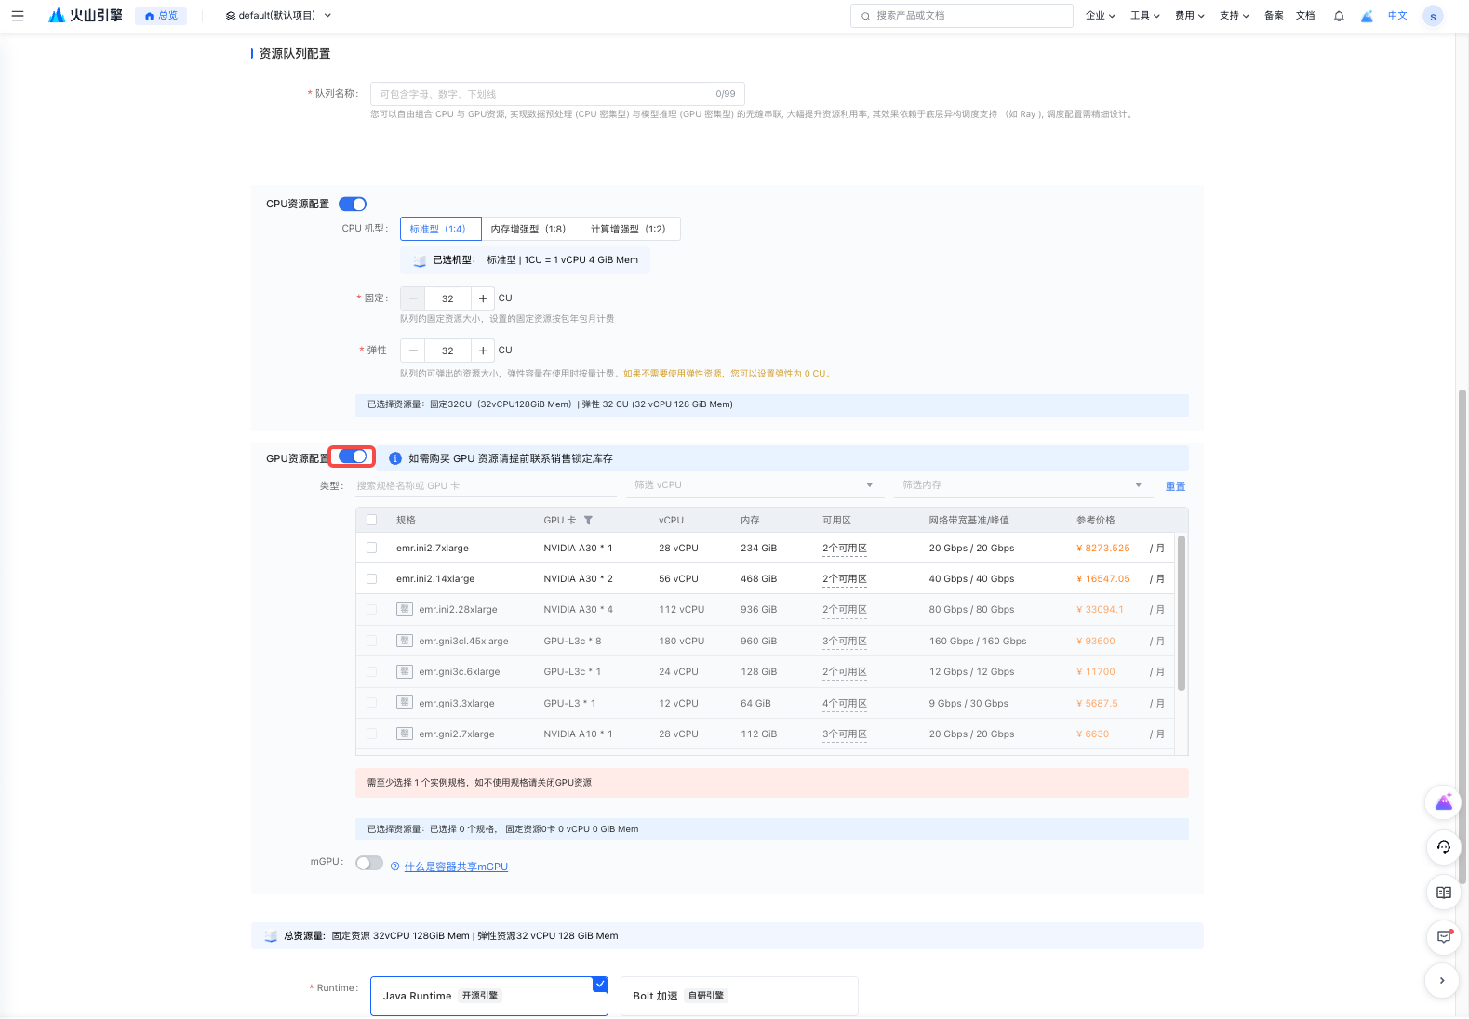
Task: Open the user avatar menu
Action: coord(1433,16)
